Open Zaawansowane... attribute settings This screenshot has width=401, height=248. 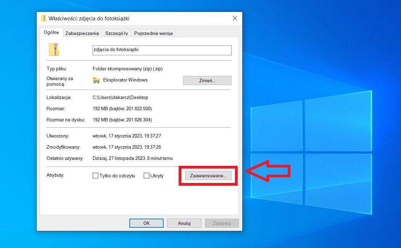click(x=208, y=176)
